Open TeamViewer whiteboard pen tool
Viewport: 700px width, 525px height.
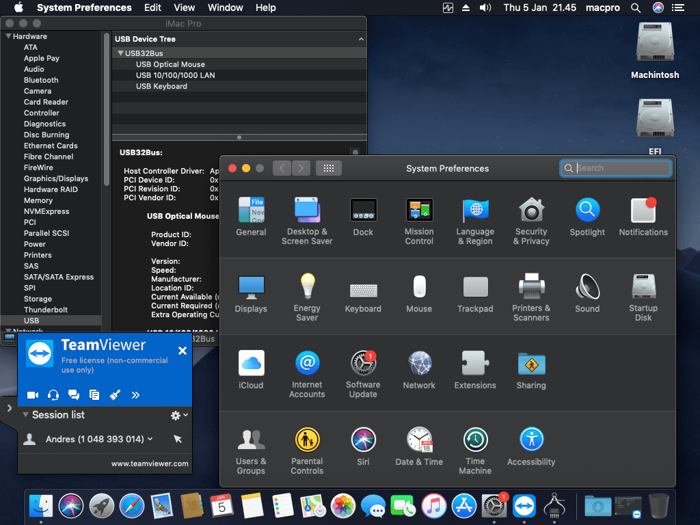(x=115, y=395)
